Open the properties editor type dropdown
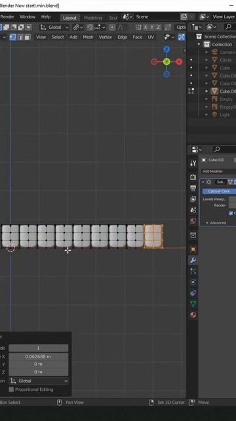The height and width of the screenshot is (421, 236). (x=197, y=149)
